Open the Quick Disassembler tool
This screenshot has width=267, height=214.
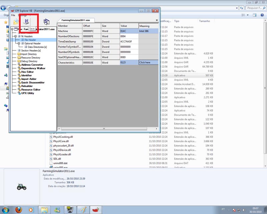(x=33, y=83)
